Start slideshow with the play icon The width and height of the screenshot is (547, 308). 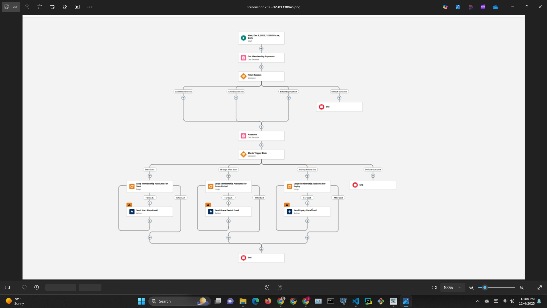click(x=77, y=7)
